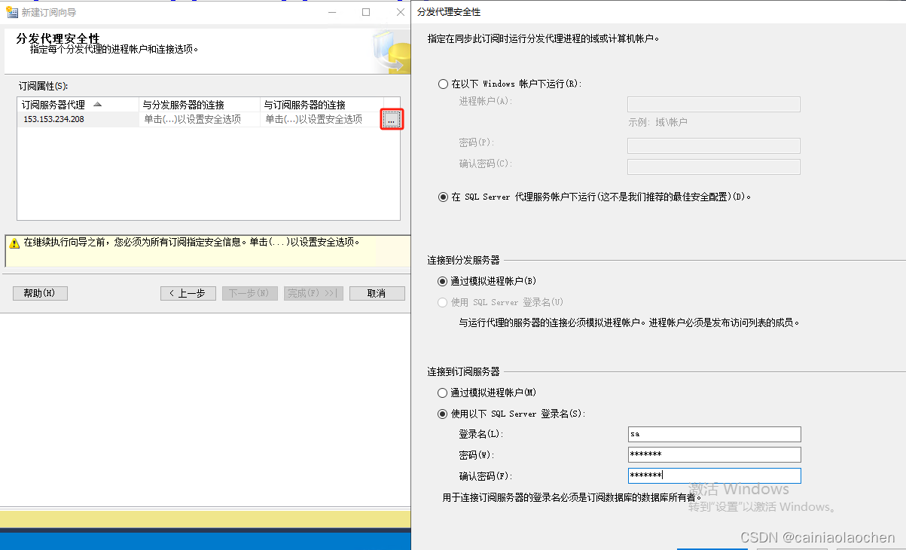Viewport: 906px width, 550px height.
Task: Cancel the wizard with 取消
Action: click(377, 293)
